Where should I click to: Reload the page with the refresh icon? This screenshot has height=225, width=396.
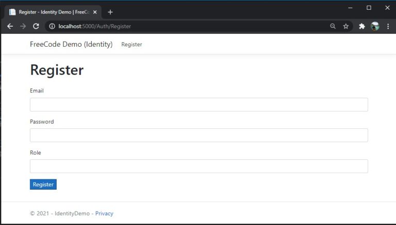click(36, 26)
